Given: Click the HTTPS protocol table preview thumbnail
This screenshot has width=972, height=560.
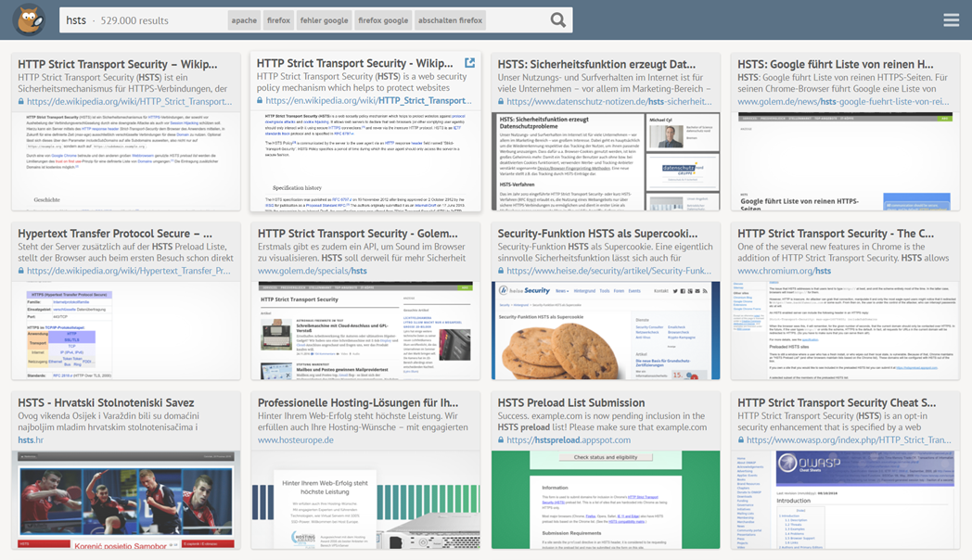Looking at the screenshot, I should 126,331.
